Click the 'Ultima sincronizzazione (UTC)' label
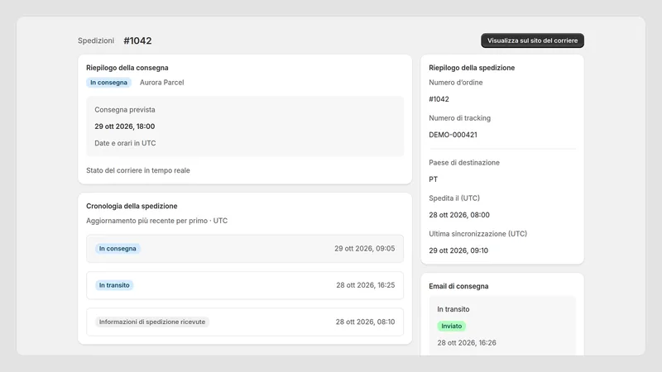 pyautogui.click(x=478, y=234)
